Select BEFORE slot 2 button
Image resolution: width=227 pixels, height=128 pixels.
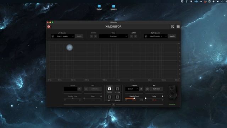pos(95,36)
